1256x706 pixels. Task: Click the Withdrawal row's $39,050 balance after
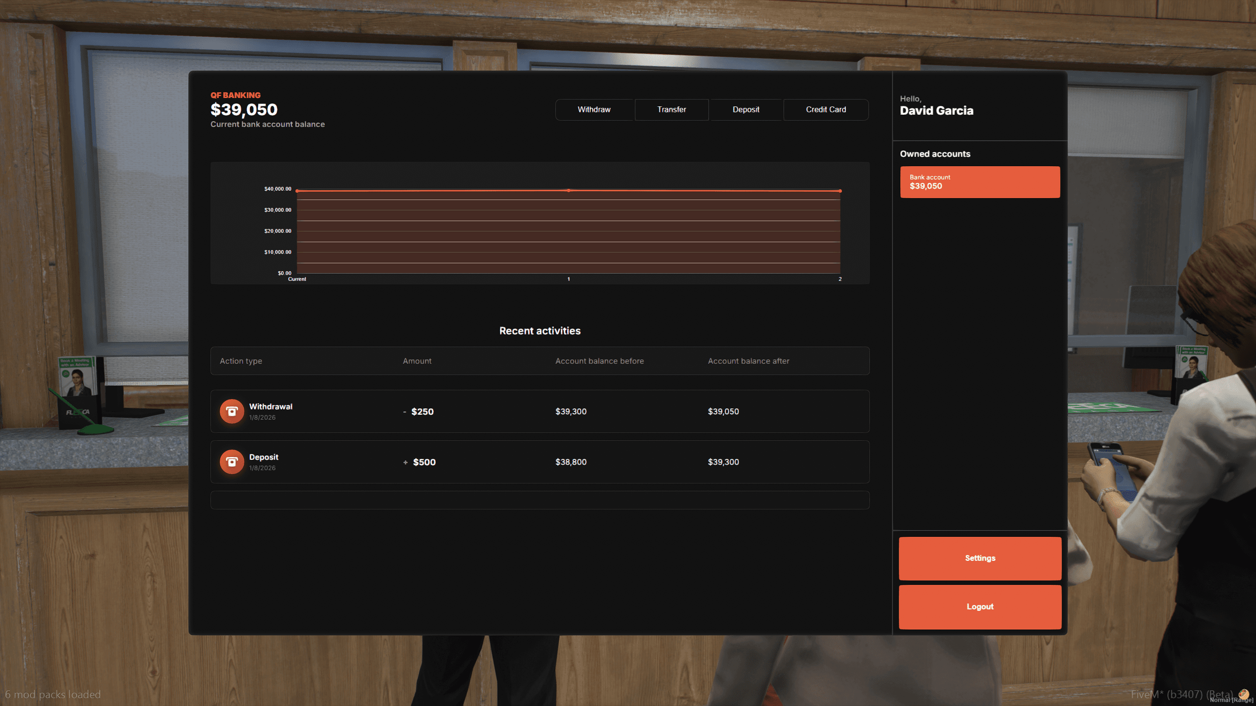click(x=723, y=411)
